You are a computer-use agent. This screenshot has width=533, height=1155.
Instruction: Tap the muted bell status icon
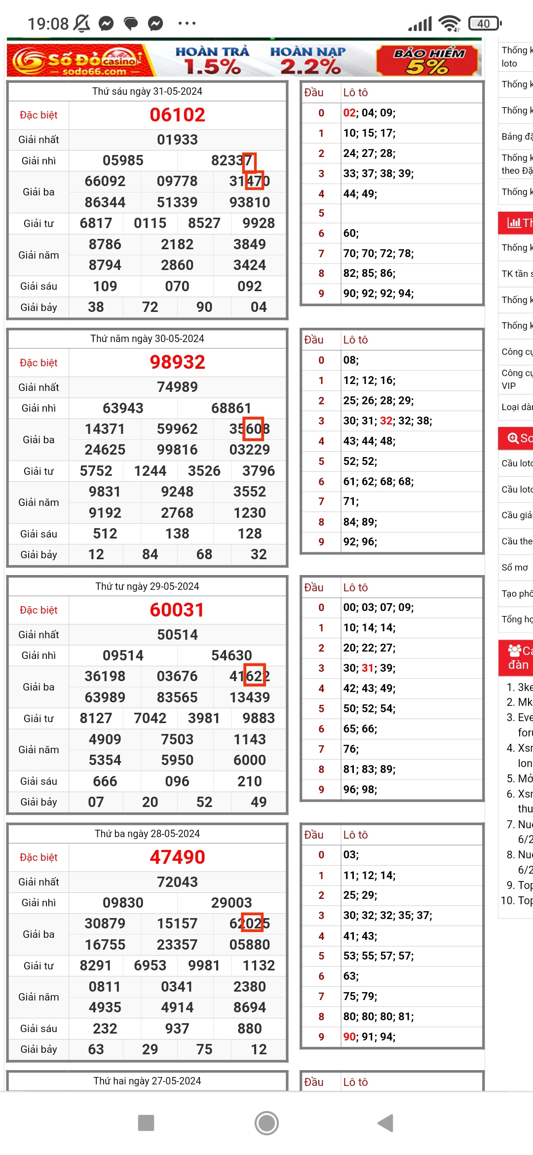(81, 23)
